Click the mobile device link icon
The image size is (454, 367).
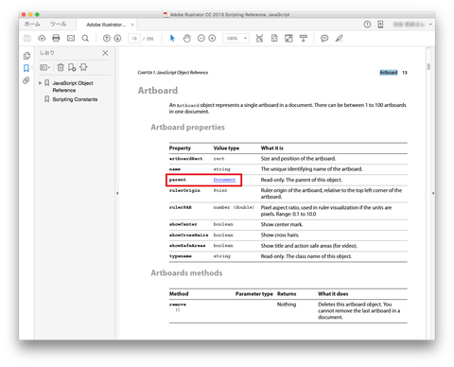(380, 25)
